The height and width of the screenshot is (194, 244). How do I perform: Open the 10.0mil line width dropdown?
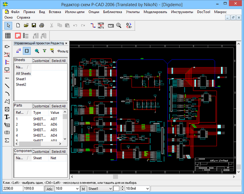click(147, 189)
